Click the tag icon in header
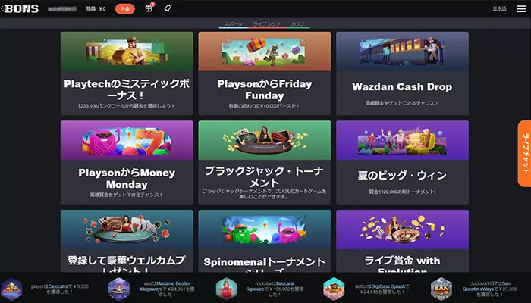Viewport: 531px width, 303px height. pyautogui.click(x=167, y=8)
